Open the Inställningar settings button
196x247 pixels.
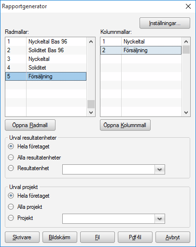[165, 23]
